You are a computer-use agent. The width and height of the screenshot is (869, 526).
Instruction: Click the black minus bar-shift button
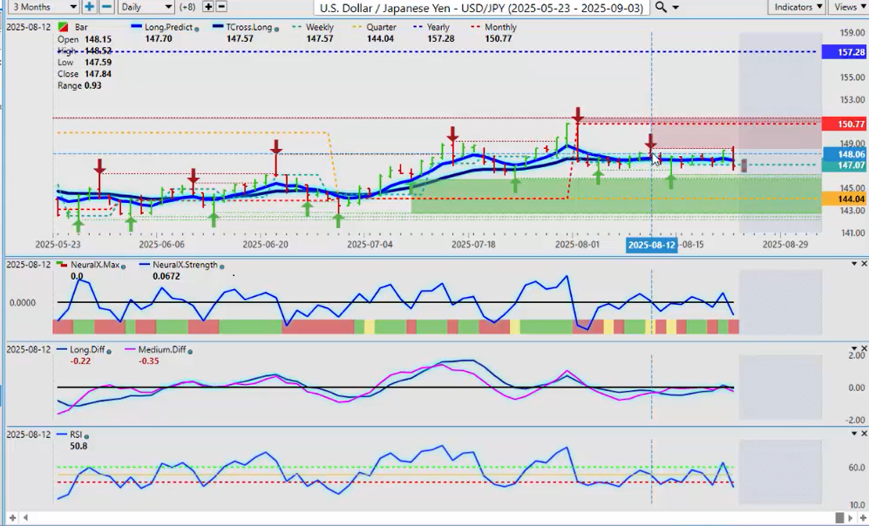(x=221, y=7)
